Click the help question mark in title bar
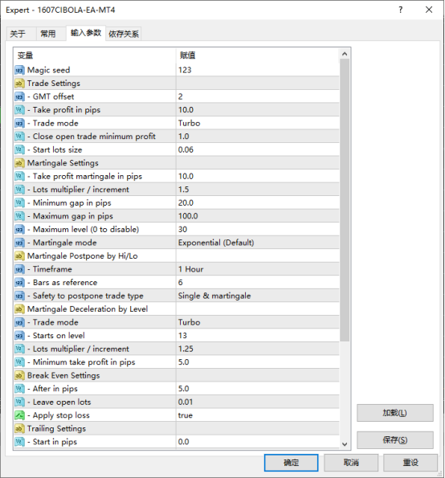Viewport: 445px width, 478px height. (401, 10)
